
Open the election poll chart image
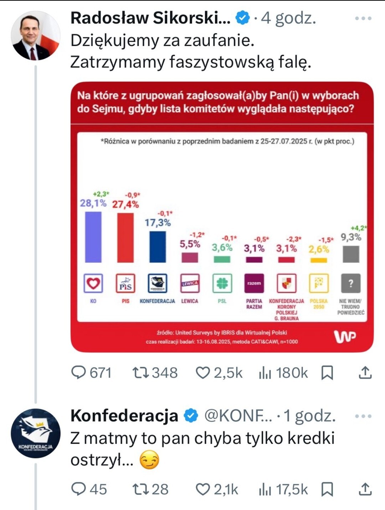[x=222, y=217]
